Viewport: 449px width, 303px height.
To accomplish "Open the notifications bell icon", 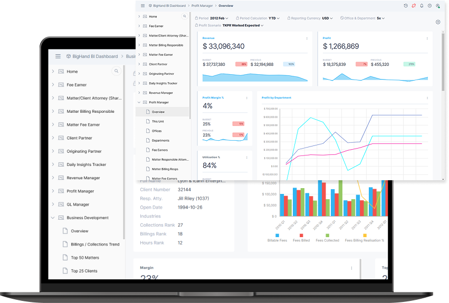I will click(422, 6).
